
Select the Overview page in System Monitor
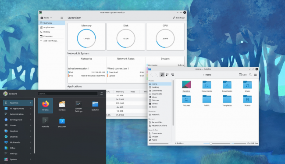tap(52, 23)
